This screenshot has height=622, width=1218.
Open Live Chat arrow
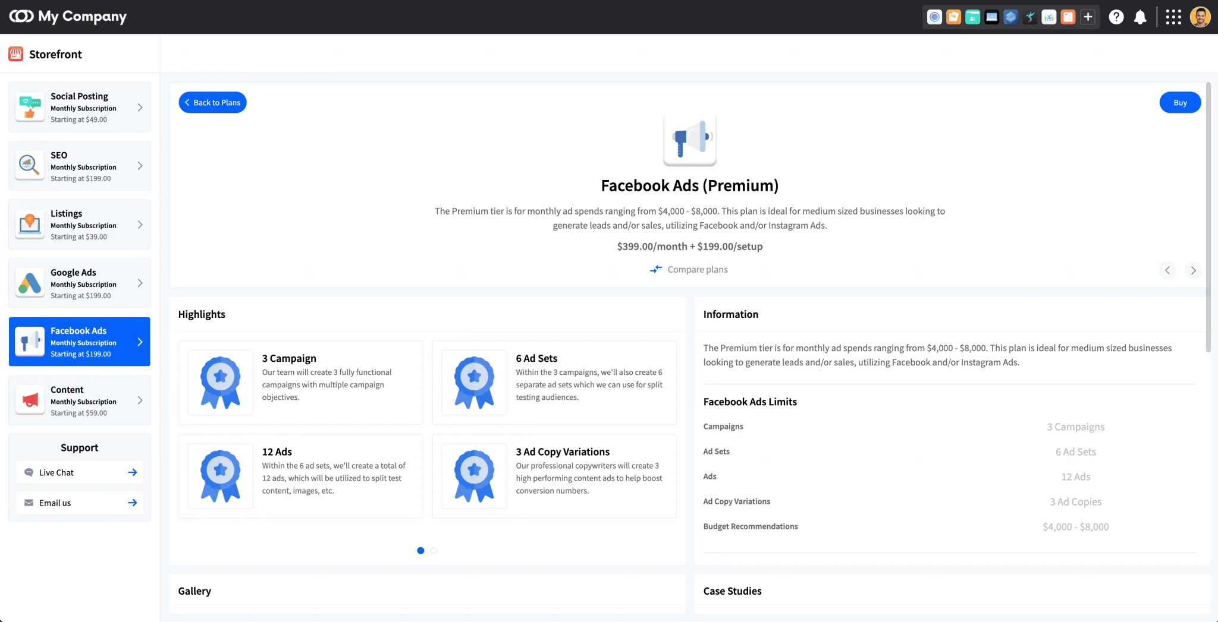pyautogui.click(x=133, y=472)
